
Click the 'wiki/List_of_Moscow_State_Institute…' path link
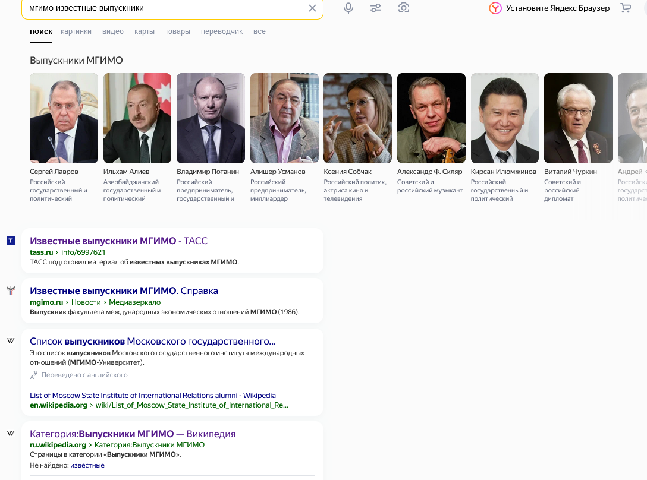click(192, 405)
